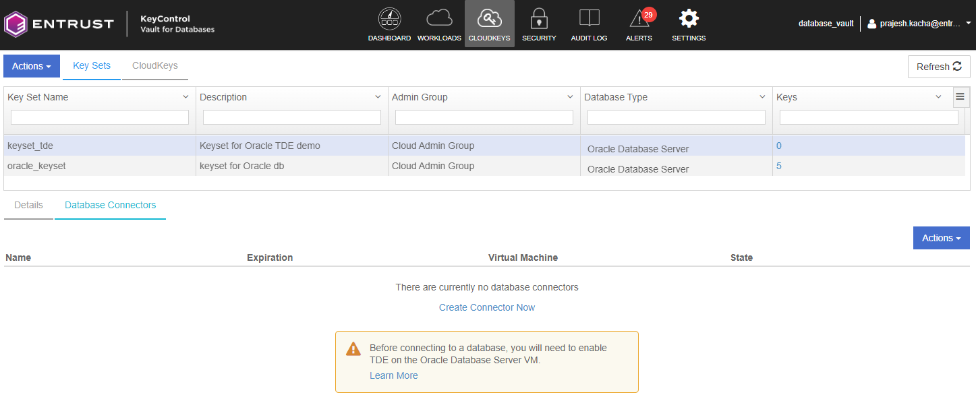Switch to the Details tab
Viewport: 976px width, 401px height.
tap(28, 205)
